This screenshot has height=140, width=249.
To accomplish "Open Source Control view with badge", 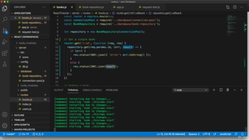I will pyautogui.click(x=5, y=31).
